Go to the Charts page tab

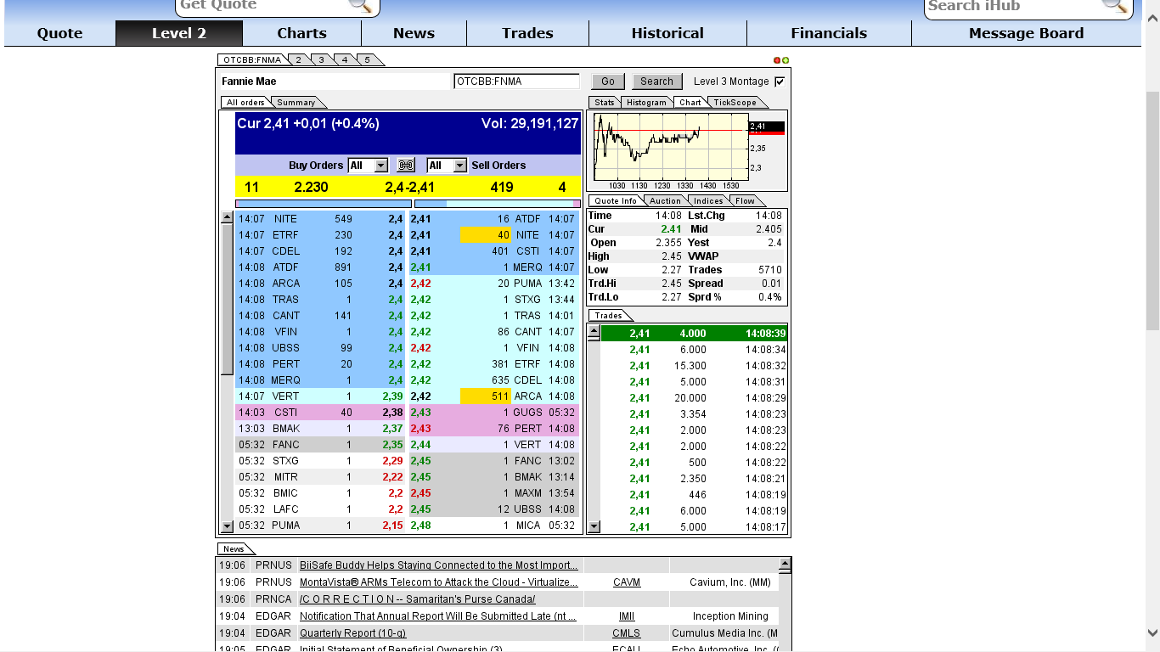pyautogui.click(x=301, y=33)
